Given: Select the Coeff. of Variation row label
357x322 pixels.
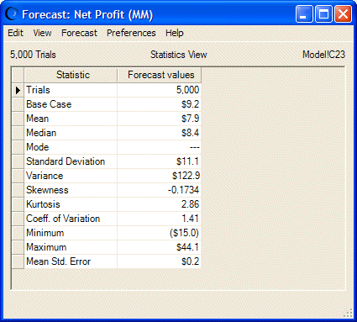Looking at the screenshot, I should pyautogui.click(x=63, y=219).
